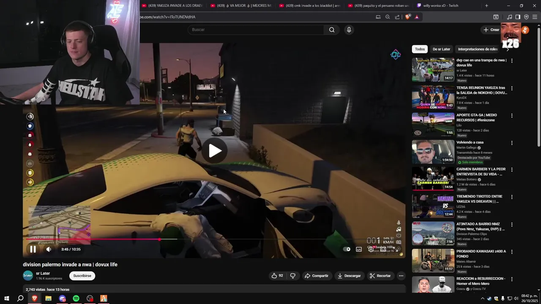This screenshot has height=304, width=541.
Task: Open sr Later channel name link
Action: 43,274
